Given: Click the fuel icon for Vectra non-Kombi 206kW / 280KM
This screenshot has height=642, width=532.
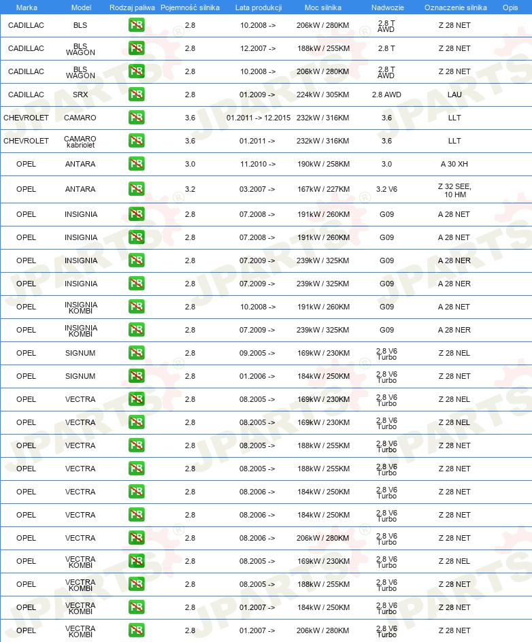Looking at the screenshot, I should coord(136,538).
